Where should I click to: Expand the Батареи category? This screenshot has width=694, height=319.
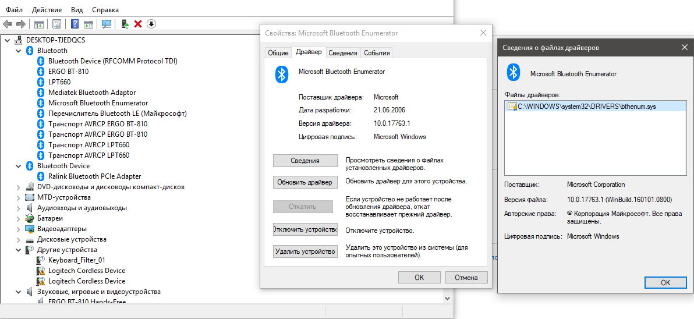point(19,218)
